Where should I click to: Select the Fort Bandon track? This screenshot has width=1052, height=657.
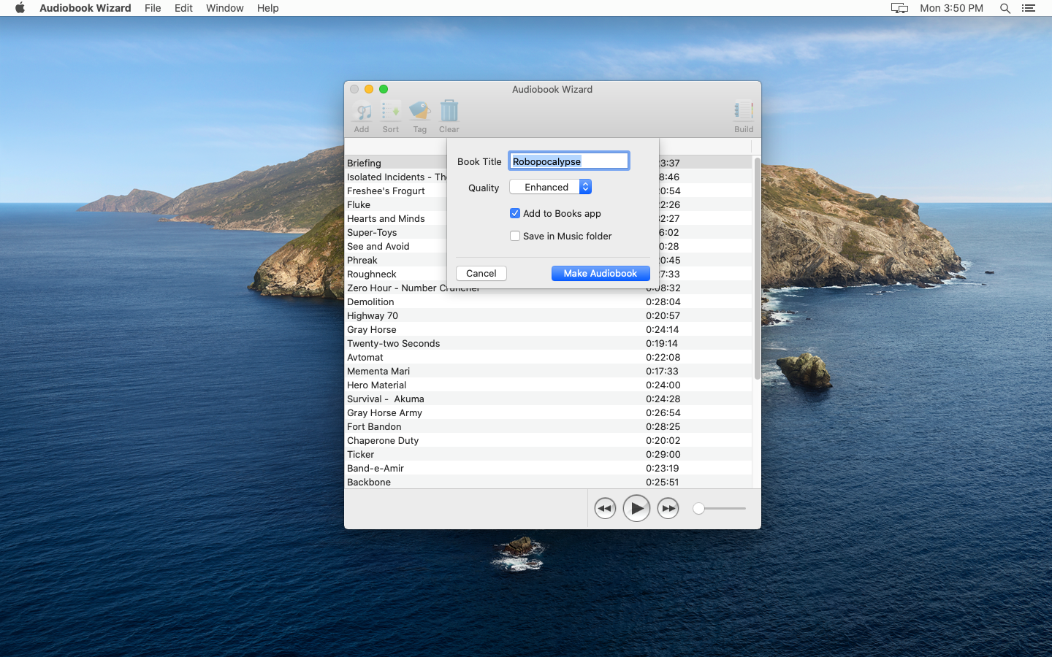(x=548, y=426)
